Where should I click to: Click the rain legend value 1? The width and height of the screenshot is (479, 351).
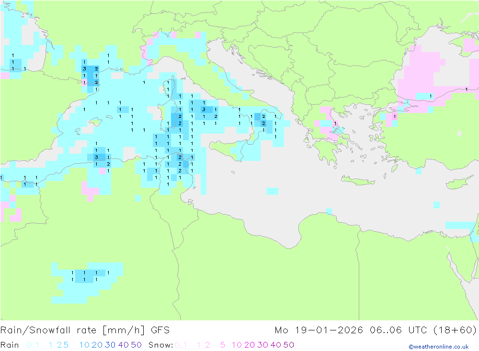(x=51, y=345)
